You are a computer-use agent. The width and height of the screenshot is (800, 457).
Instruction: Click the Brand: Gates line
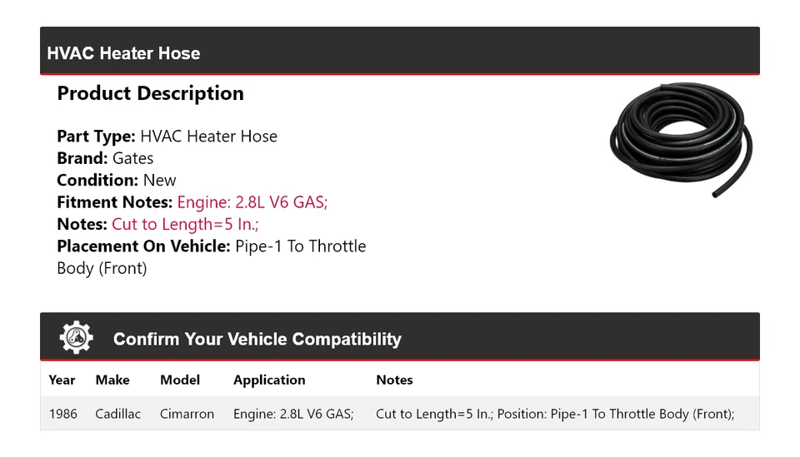(x=105, y=158)
